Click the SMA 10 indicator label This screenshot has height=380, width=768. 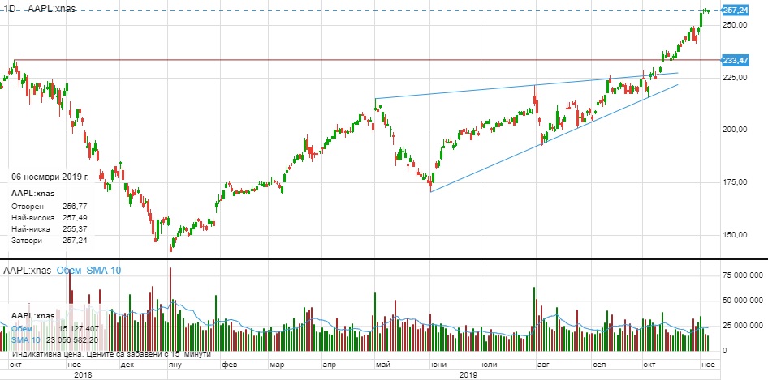pyautogui.click(x=104, y=271)
